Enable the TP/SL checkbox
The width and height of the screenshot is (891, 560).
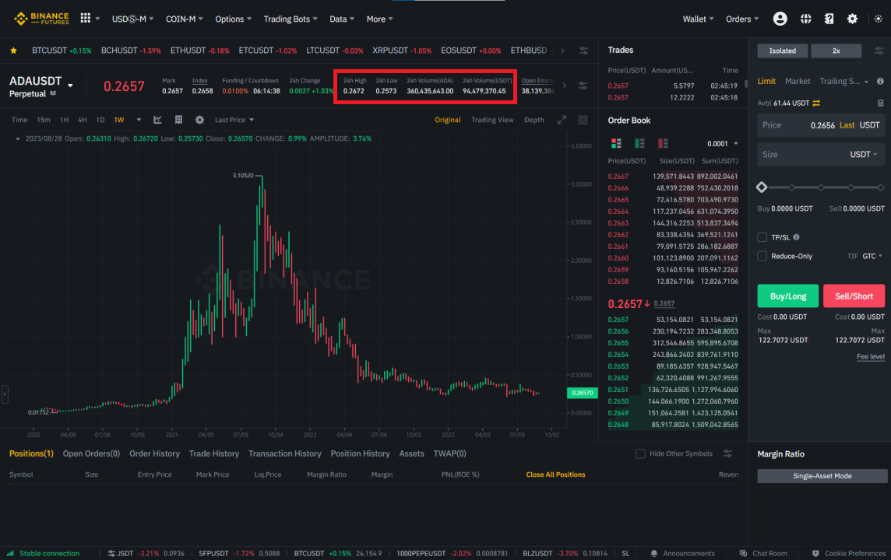pos(762,237)
